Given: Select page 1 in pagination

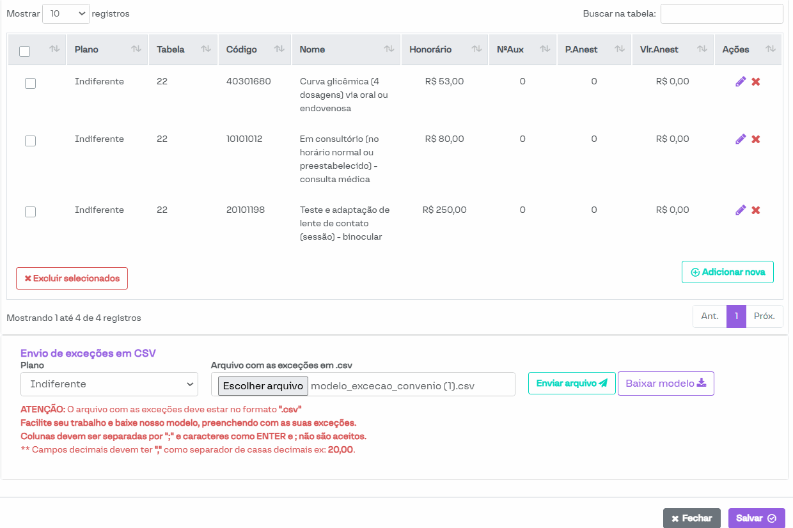Looking at the screenshot, I should tap(736, 316).
